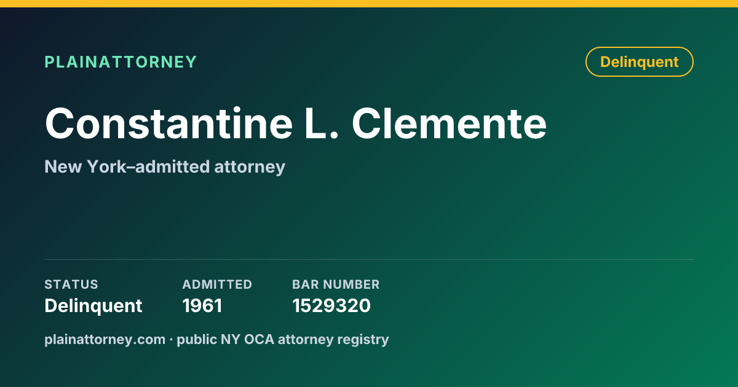Click the yellow-outlined Delinquent badge pill
The height and width of the screenshot is (387, 738).
[x=640, y=62]
